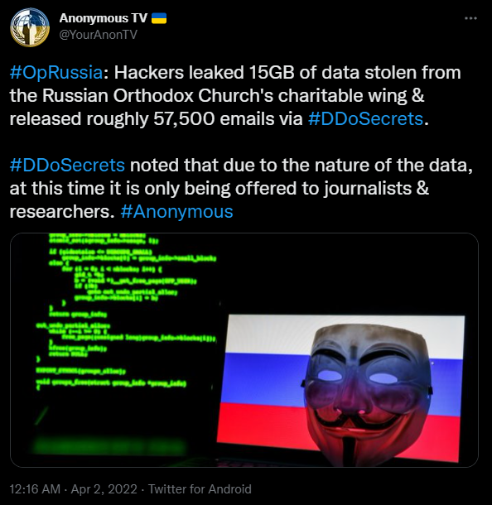Open #DDoSecrets hashtag after 'emails via'
The width and height of the screenshot is (492, 505).
click(x=365, y=119)
